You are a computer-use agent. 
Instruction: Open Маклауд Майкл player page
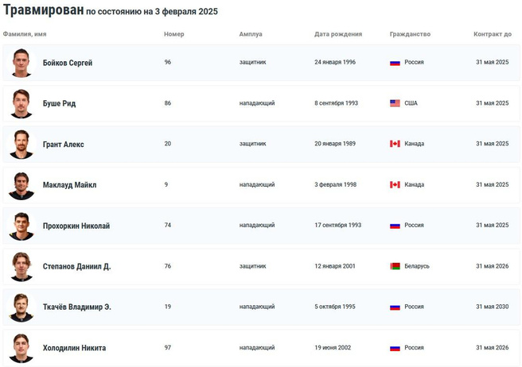pyautogui.click(x=69, y=185)
